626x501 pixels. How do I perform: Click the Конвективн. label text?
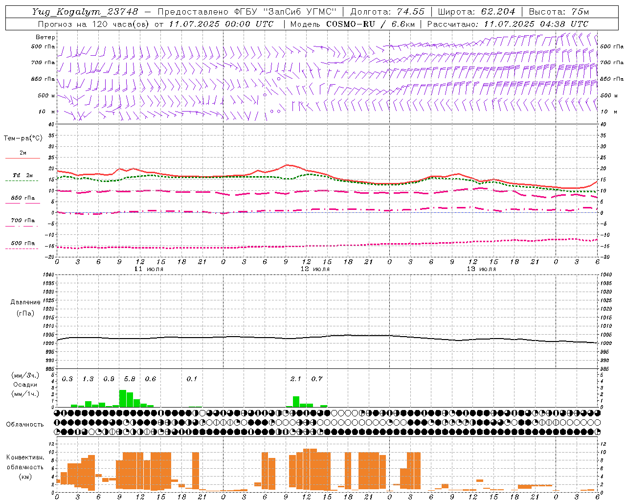click(x=25, y=457)
